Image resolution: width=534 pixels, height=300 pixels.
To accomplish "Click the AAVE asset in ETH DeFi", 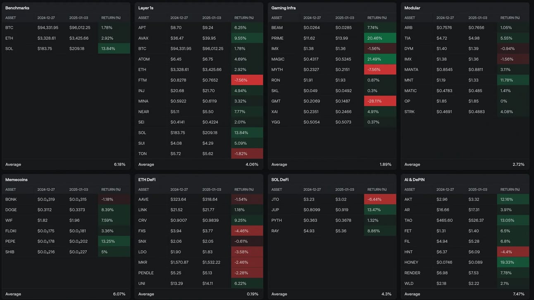I will [143, 199].
